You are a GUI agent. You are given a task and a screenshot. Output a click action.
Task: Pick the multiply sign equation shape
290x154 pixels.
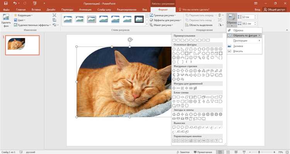[x=183, y=88]
